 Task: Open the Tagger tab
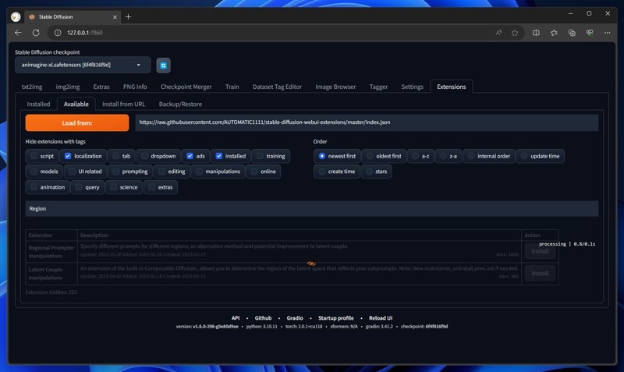point(378,87)
